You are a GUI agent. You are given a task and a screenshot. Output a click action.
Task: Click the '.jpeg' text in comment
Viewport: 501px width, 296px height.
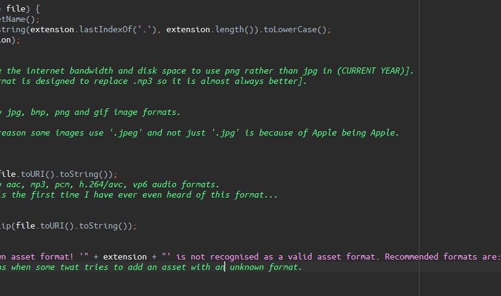point(125,133)
